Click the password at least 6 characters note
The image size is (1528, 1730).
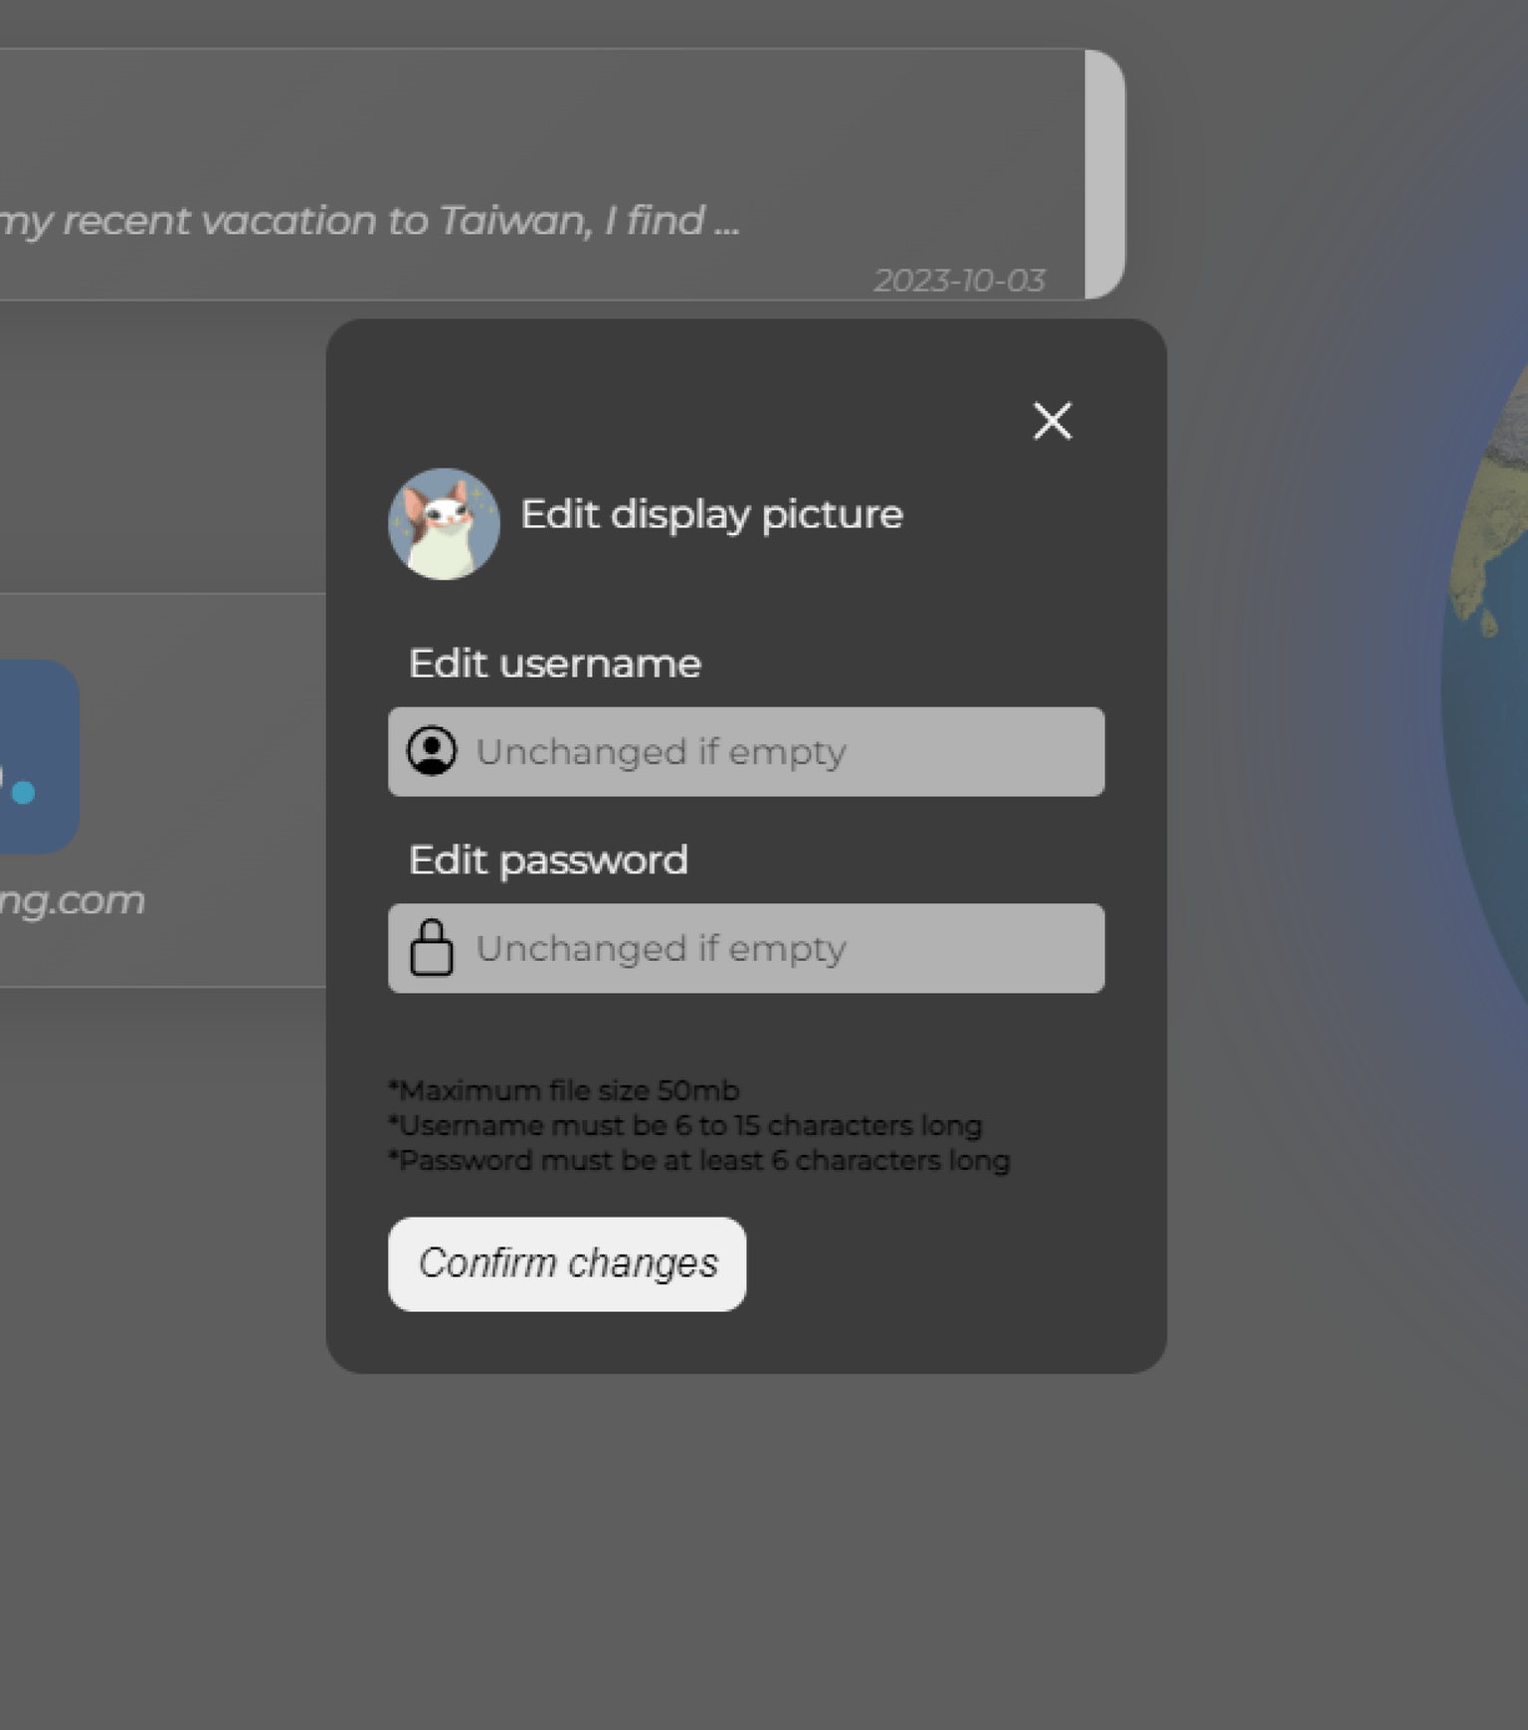click(x=698, y=1160)
